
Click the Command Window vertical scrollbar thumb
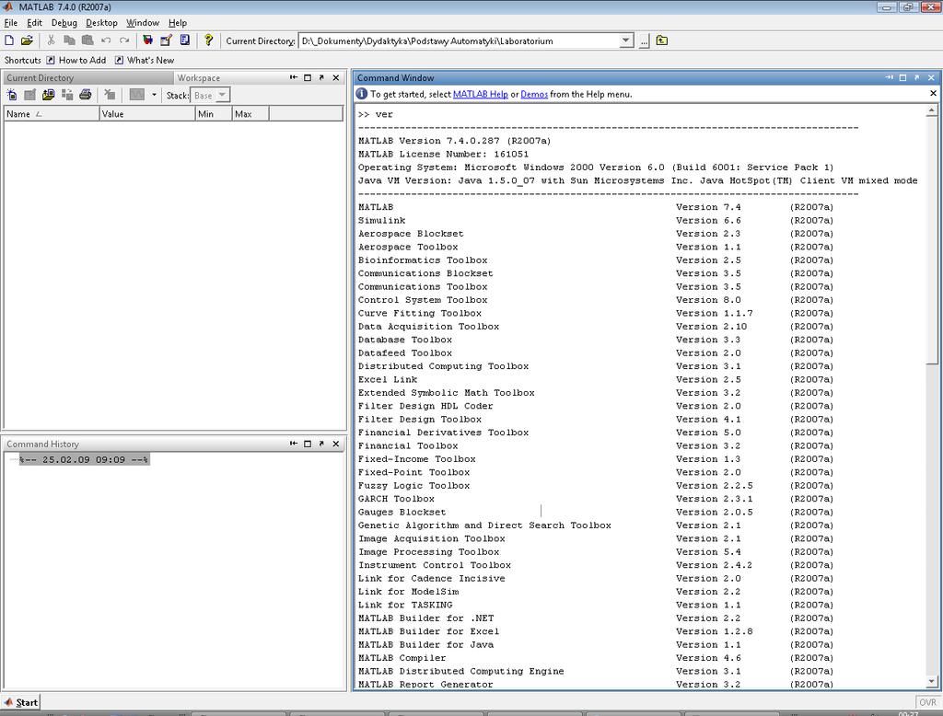[x=932, y=240]
